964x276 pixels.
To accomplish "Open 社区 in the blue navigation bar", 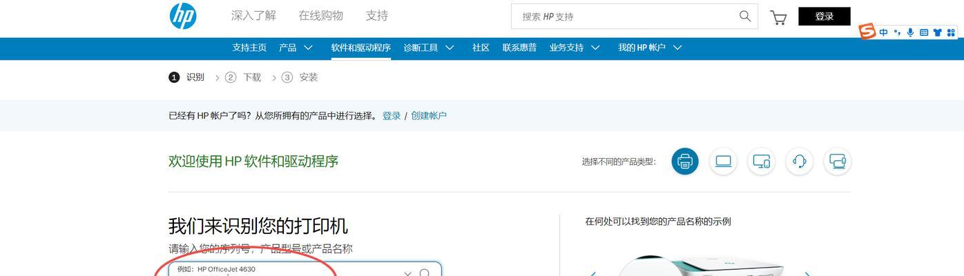I will 481,48.
